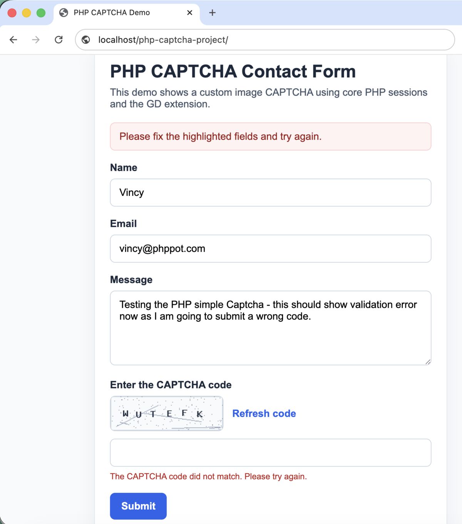Click the globe site info icon in address bar
462x524 pixels.
[x=86, y=40]
